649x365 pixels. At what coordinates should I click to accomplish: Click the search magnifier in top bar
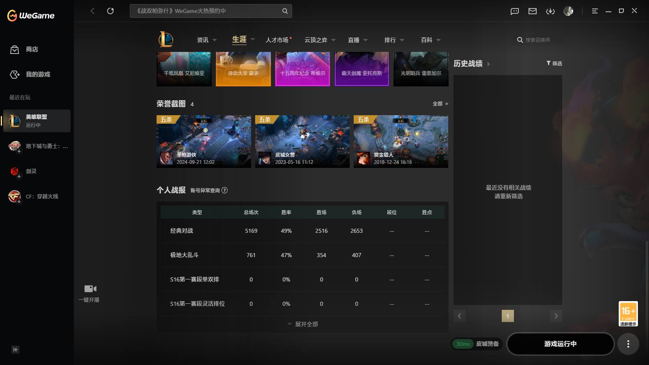pos(285,11)
